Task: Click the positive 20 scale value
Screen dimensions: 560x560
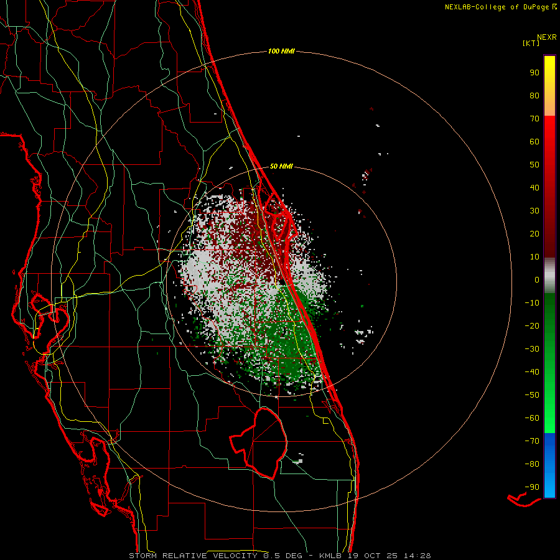Action: point(534,234)
